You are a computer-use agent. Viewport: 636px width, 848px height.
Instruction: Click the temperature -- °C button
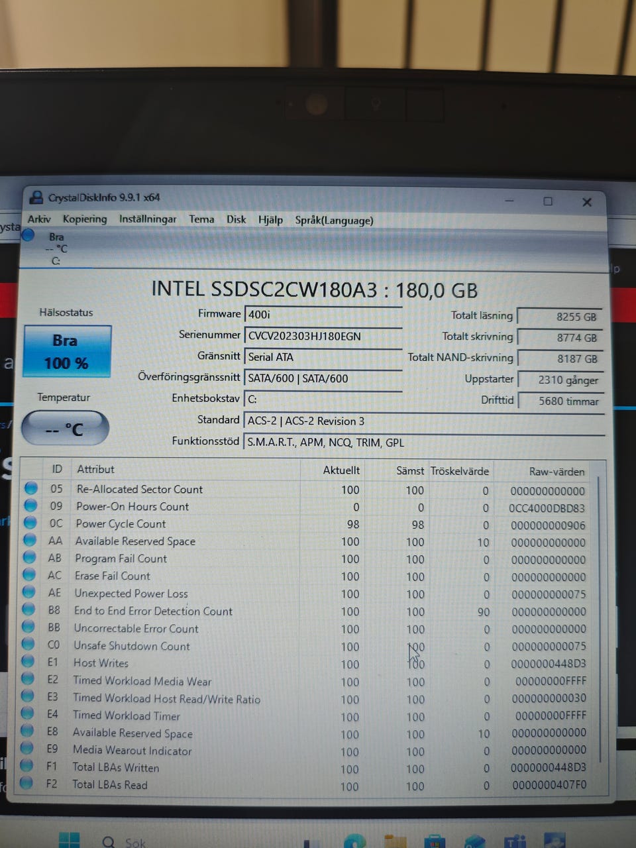tap(65, 429)
